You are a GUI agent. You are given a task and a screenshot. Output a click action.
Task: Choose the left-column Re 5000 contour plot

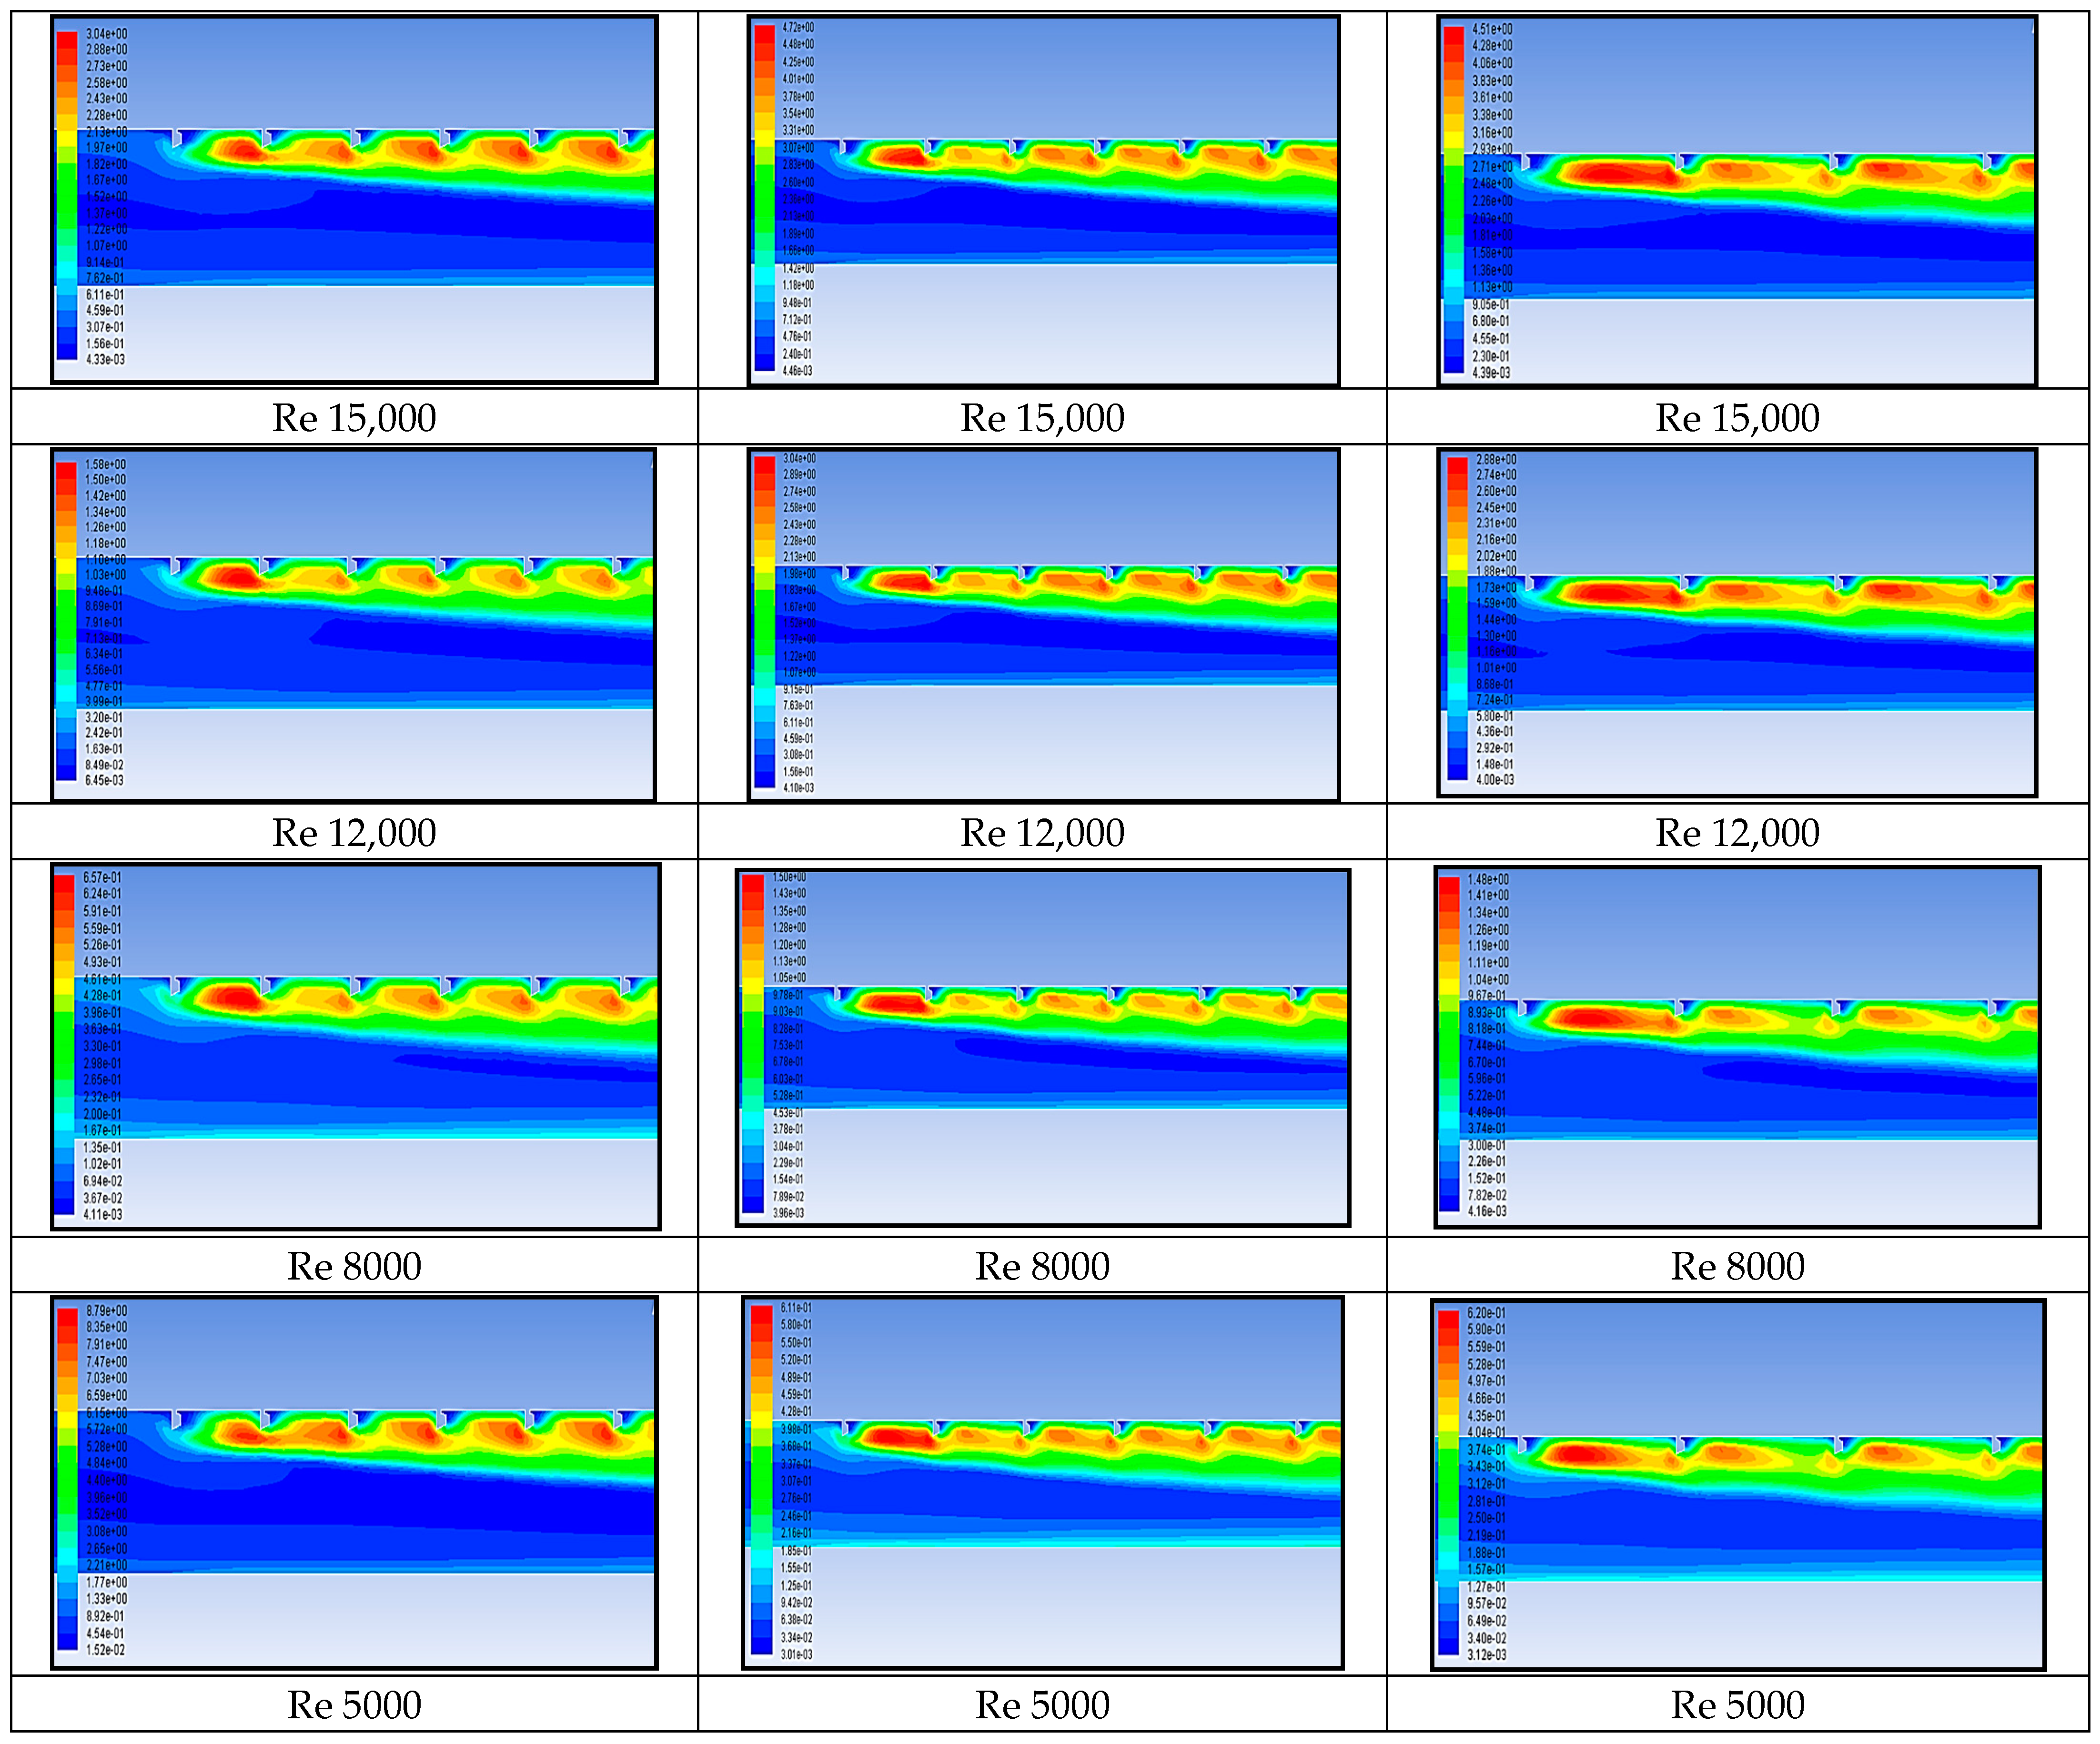point(354,1482)
